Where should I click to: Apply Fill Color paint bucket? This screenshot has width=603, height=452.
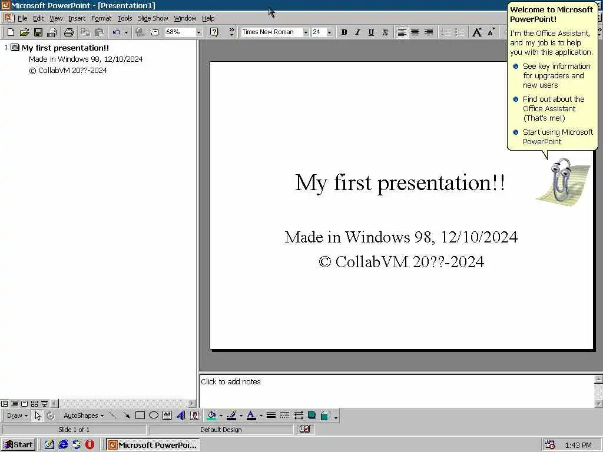tap(211, 416)
